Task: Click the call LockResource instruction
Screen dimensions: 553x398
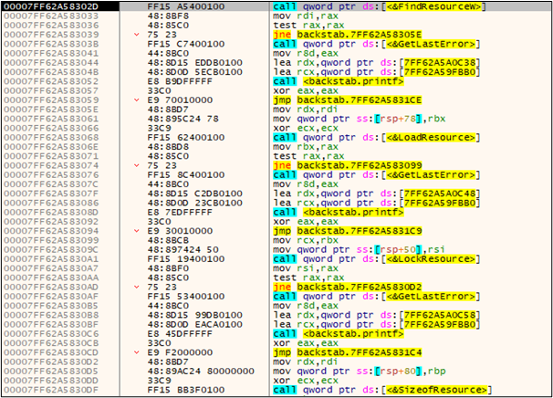Action: [x=377, y=259]
